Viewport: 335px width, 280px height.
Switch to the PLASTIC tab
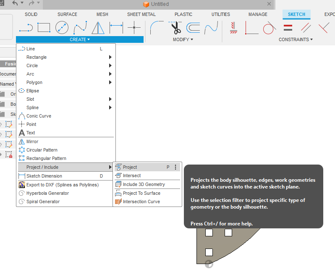(x=183, y=14)
